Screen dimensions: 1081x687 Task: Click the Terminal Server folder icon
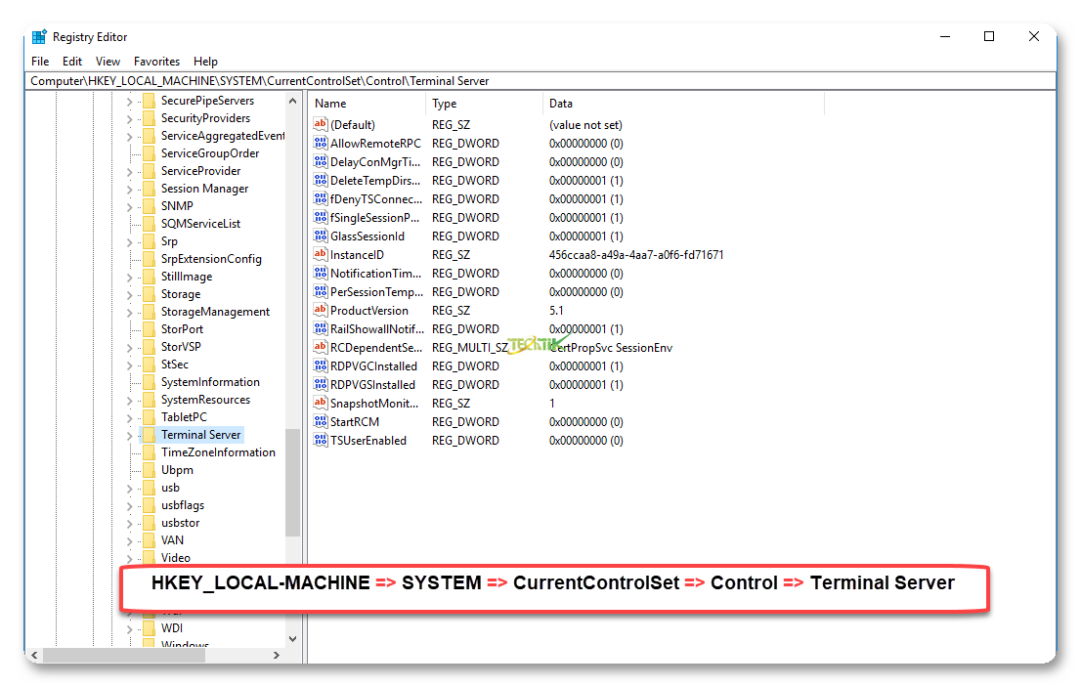click(x=149, y=435)
